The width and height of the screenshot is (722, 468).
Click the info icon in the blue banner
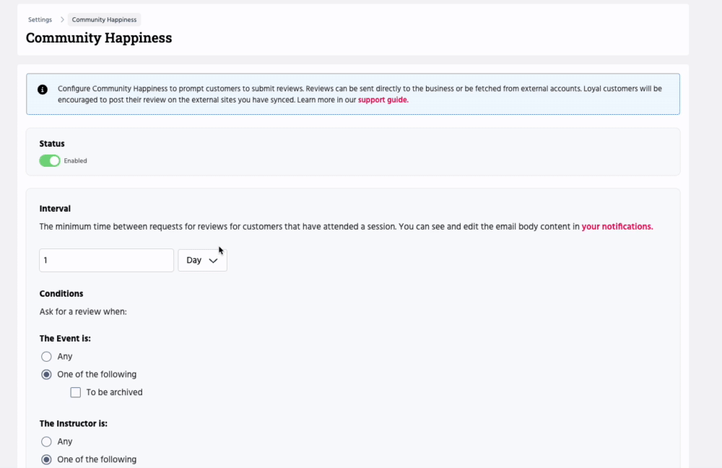pos(43,90)
